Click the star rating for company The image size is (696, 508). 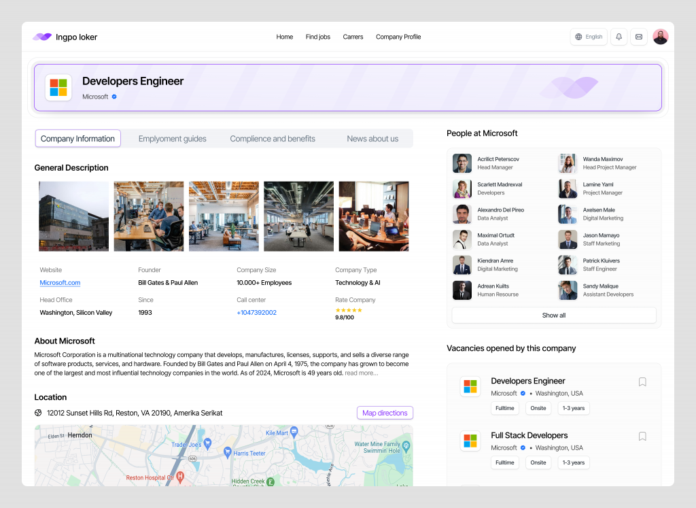point(349,310)
